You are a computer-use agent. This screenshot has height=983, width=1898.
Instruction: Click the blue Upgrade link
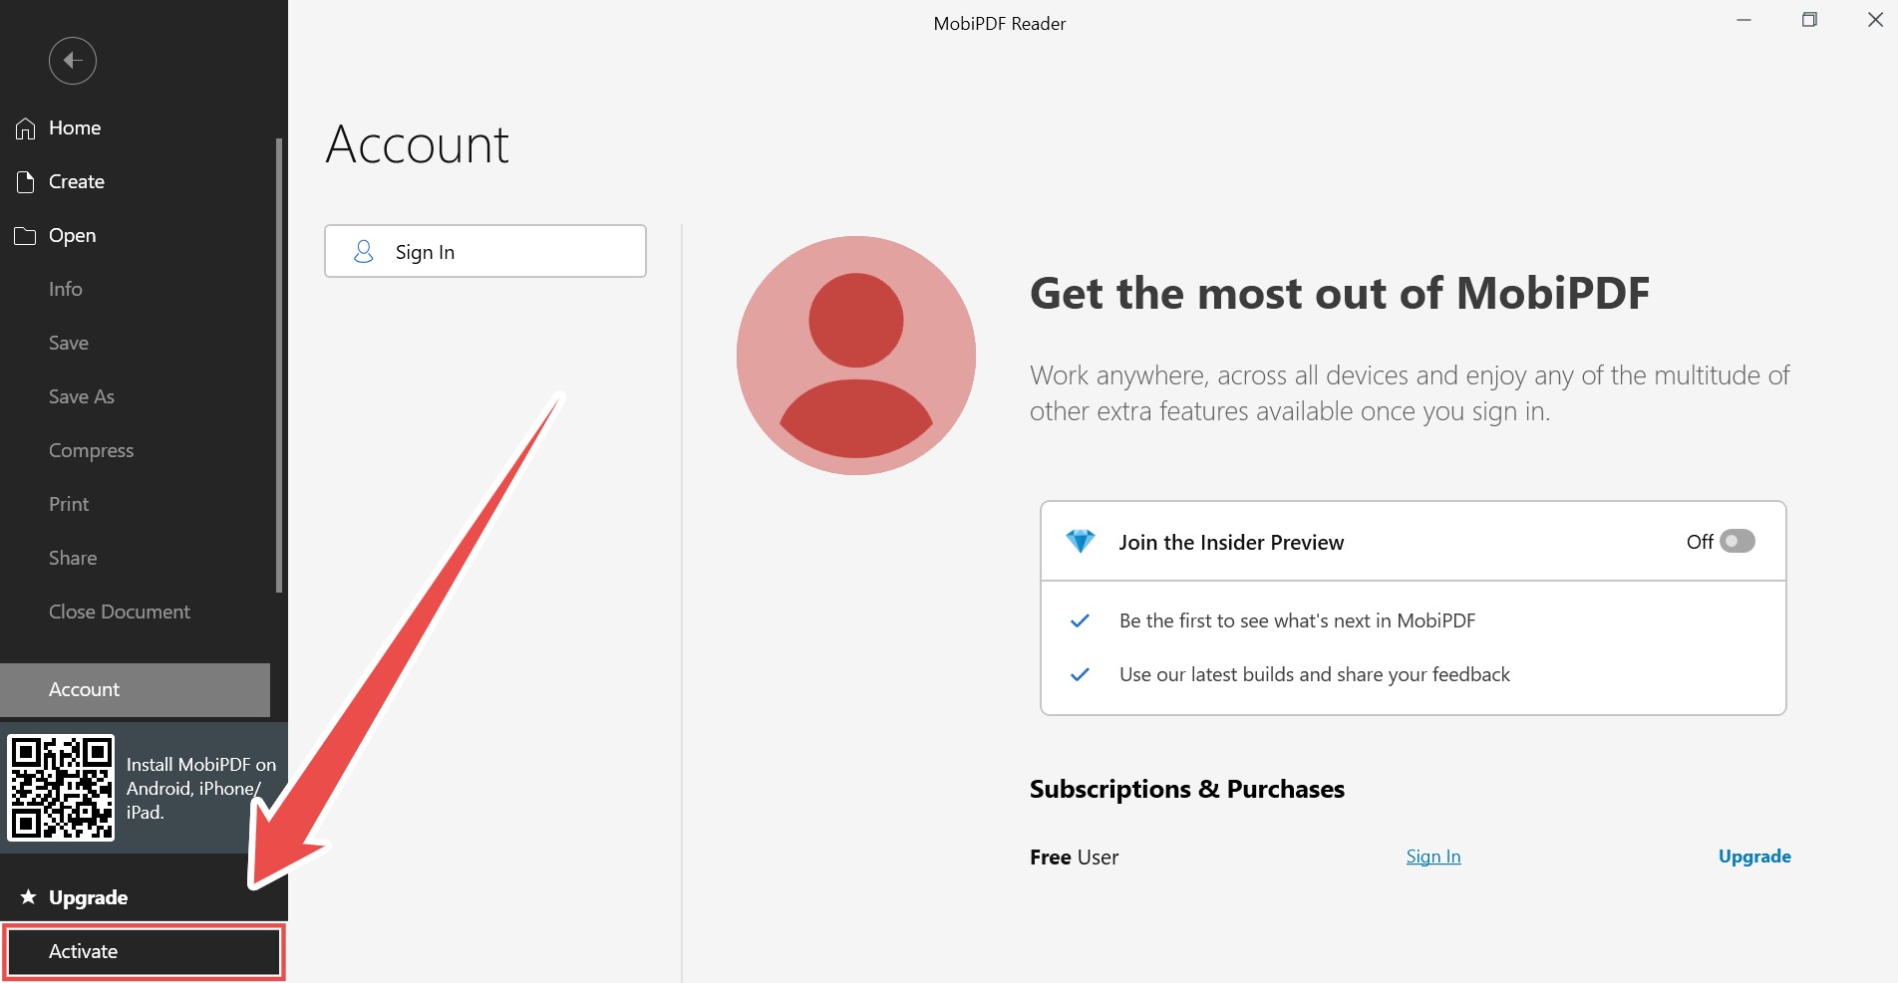1754,857
